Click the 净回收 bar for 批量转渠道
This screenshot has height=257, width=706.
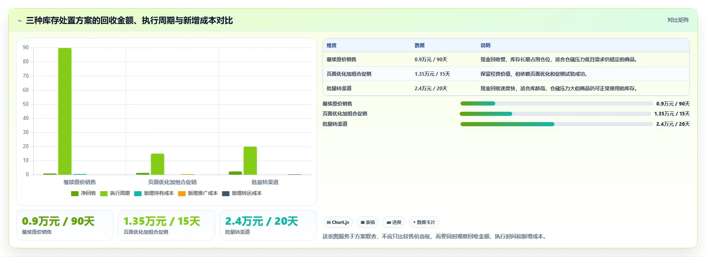click(235, 173)
